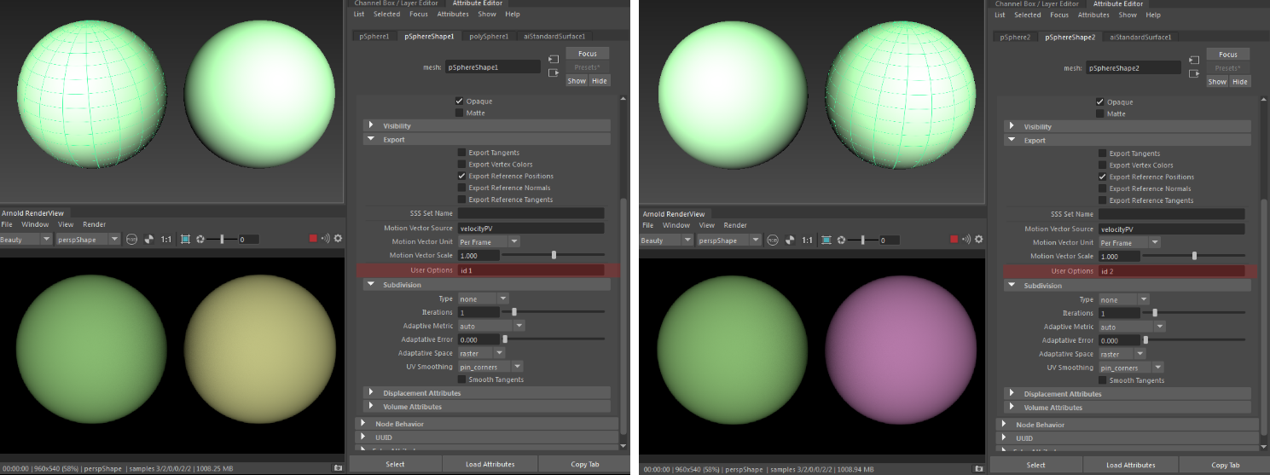Click snapshot camera icon in right RenderView status bar

point(978,469)
